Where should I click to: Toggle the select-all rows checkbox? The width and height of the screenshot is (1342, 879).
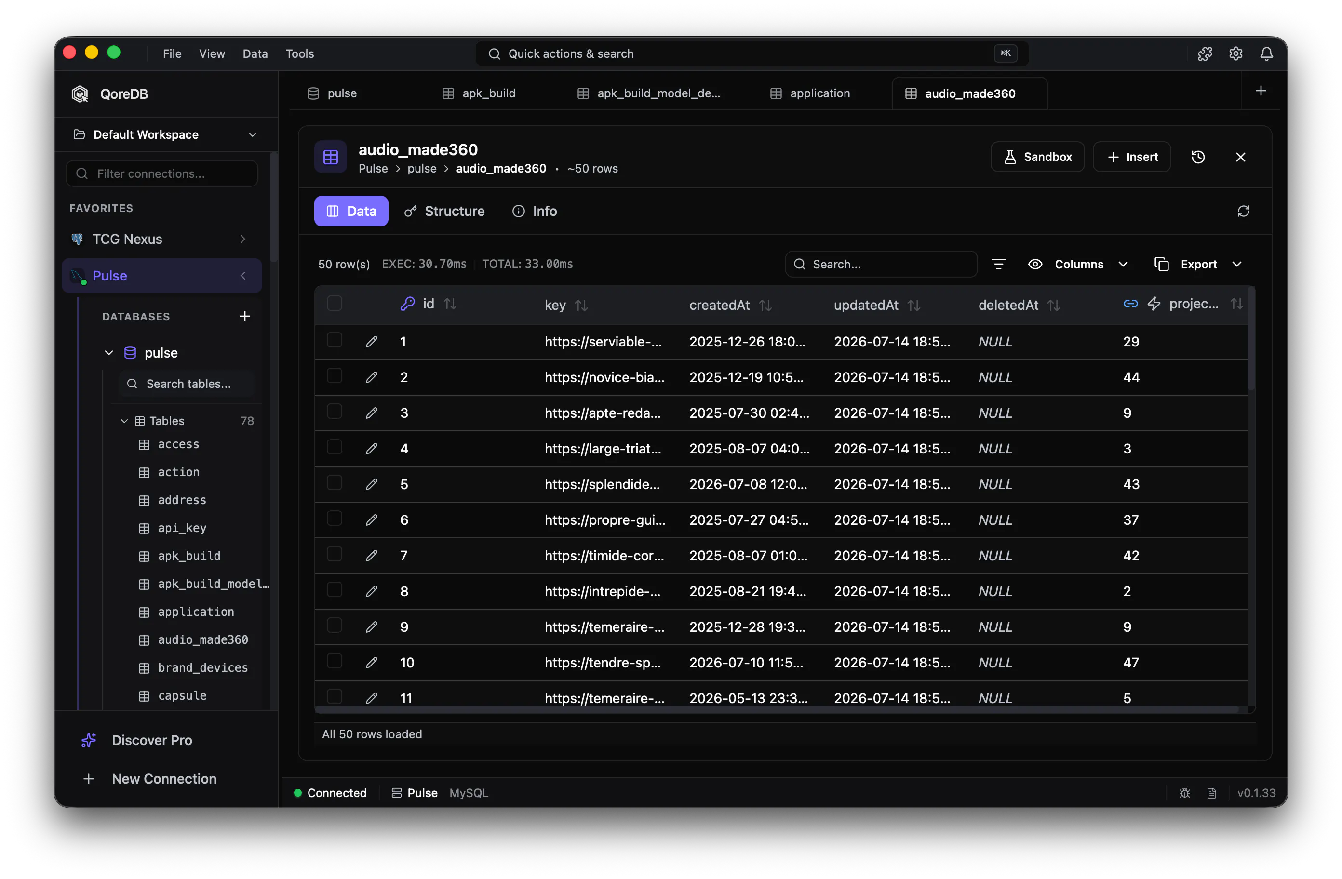tap(335, 303)
